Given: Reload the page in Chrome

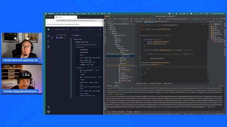Looking at the screenshot, I should (54, 20).
